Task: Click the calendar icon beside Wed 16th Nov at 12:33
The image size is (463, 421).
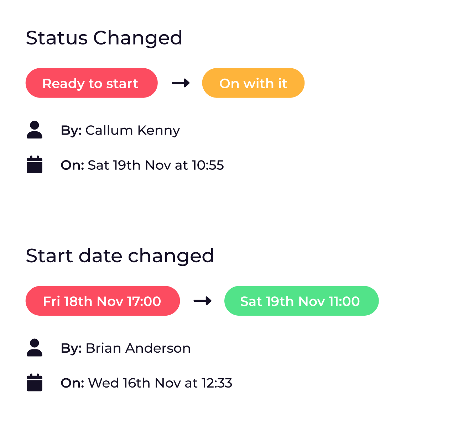Action: point(35,383)
